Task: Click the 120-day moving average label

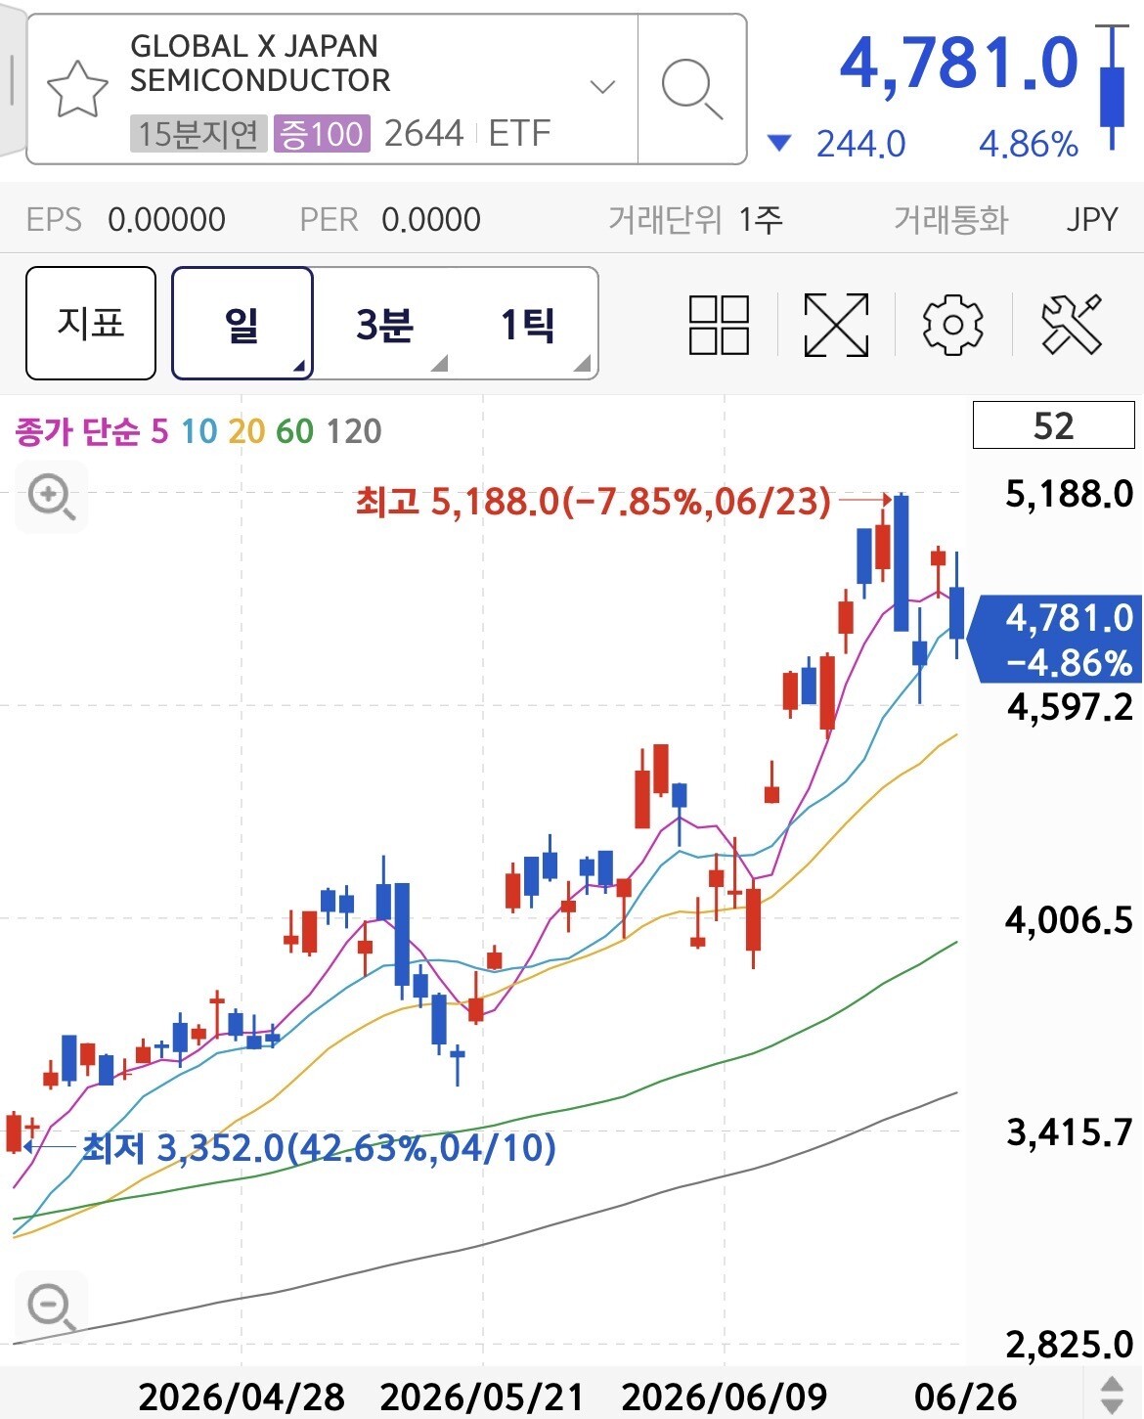Action: tap(353, 431)
